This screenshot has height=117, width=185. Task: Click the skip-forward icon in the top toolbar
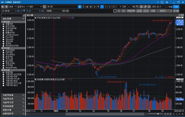pyautogui.click(x=2, y=7)
